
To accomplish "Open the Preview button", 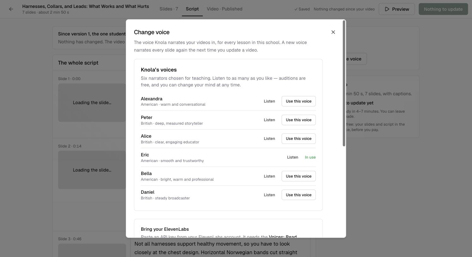I will pos(396,9).
